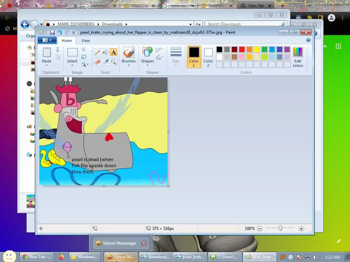Select the Text tool
Viewport: 350px width, 262px height.
pos(113,52)
